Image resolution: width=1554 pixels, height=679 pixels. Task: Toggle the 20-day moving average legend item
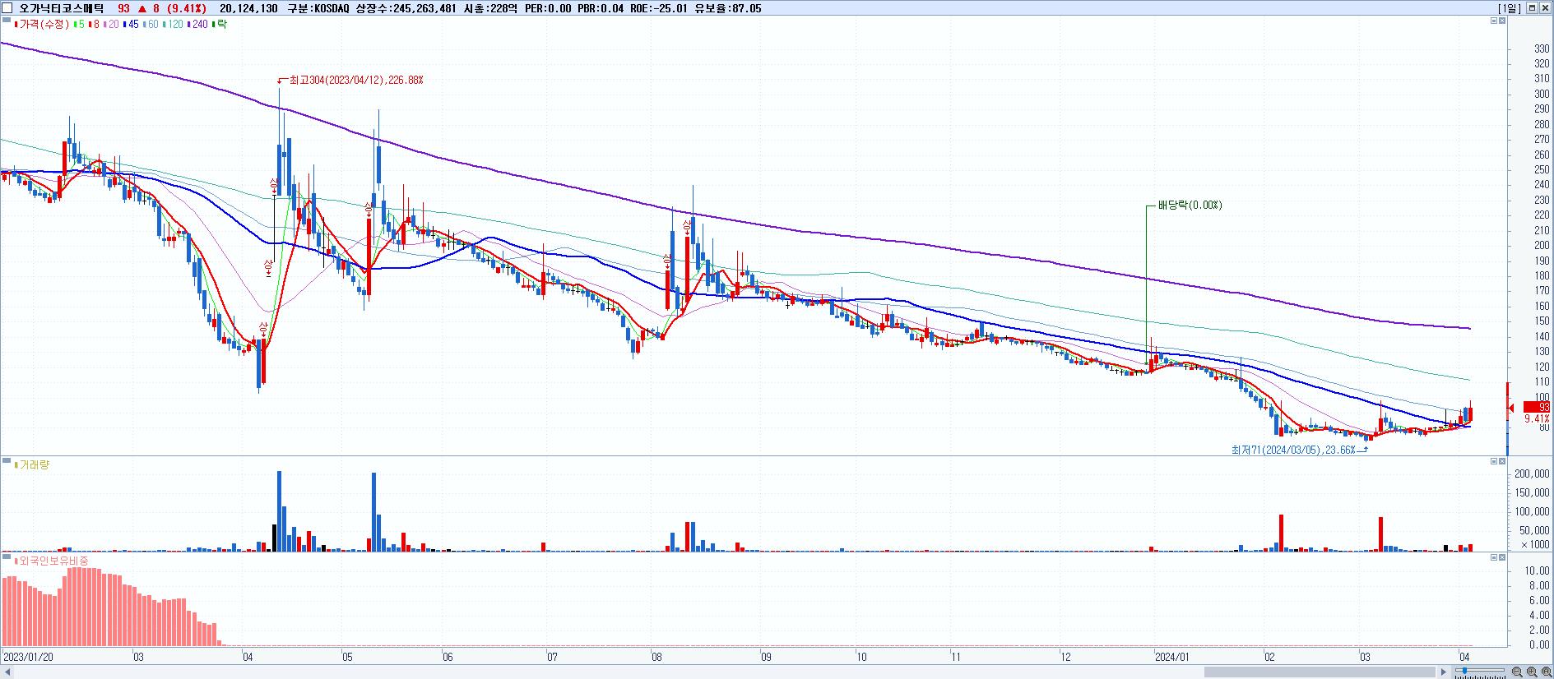[111, 25]
